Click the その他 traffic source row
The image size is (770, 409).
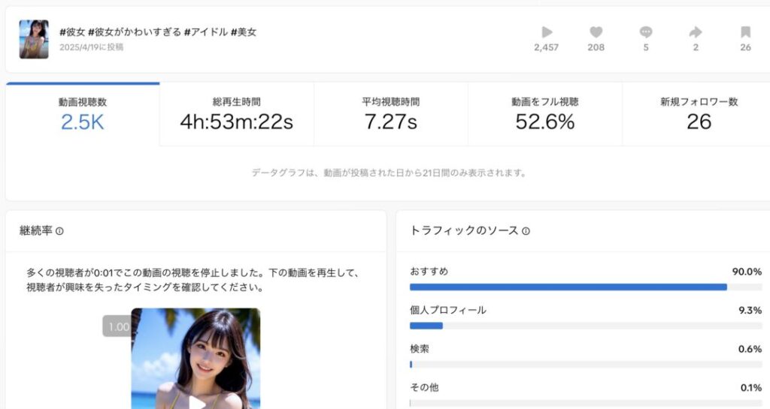(585, 388)
